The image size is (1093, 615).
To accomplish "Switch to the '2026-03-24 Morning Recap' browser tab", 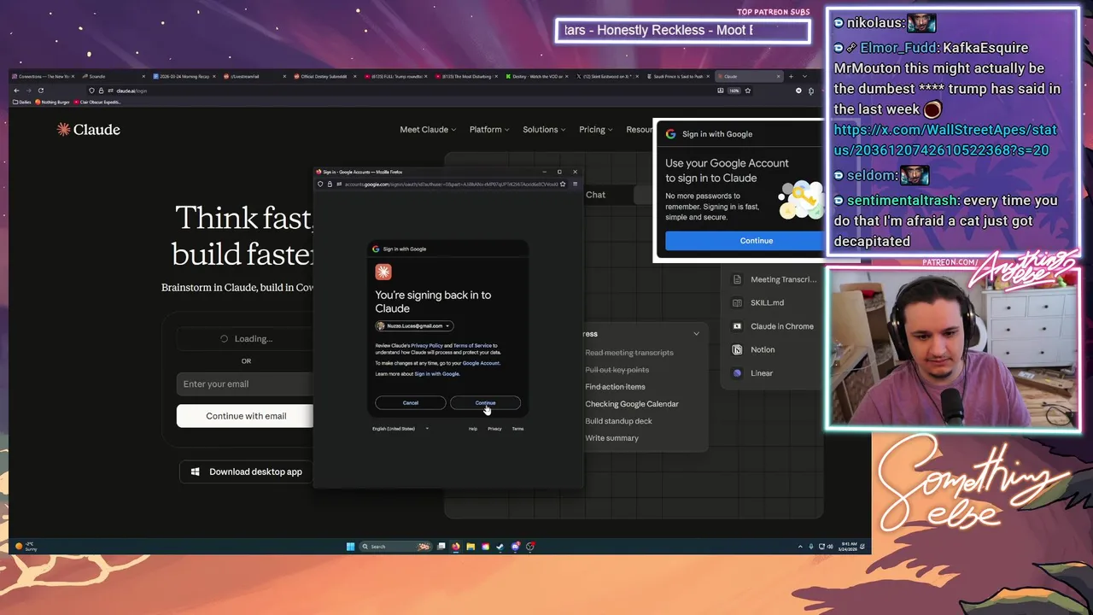I will coord(184,77).
